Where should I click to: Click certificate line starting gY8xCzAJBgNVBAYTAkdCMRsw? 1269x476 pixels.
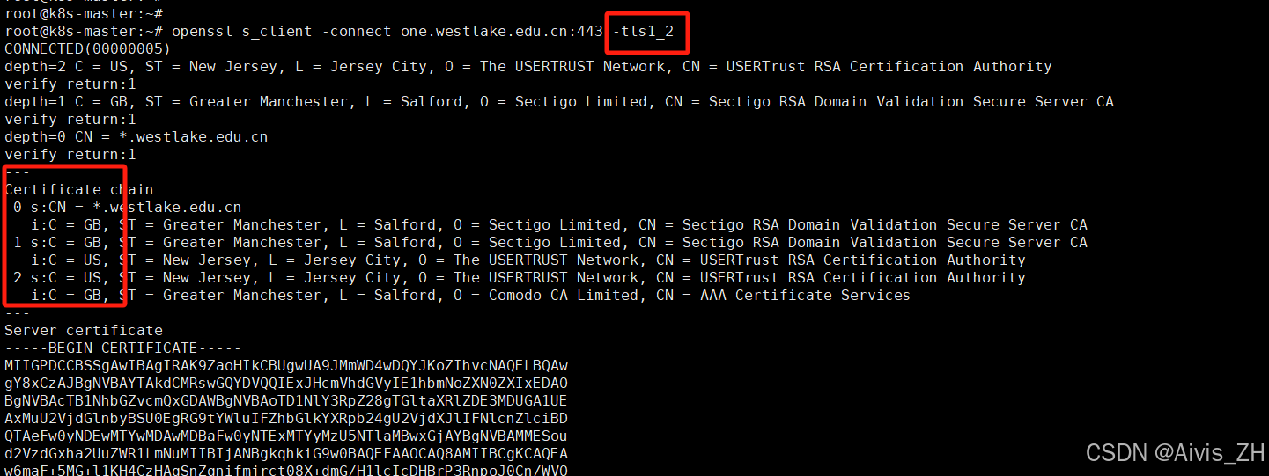point(286,384)
